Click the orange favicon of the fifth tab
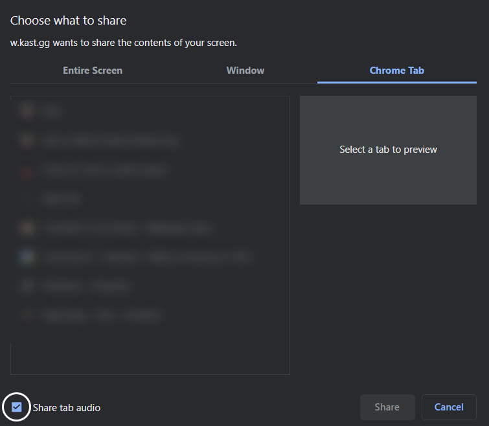The width and height of the screenshot is (489, 426). pyautogui.click(x=27, y=228)
